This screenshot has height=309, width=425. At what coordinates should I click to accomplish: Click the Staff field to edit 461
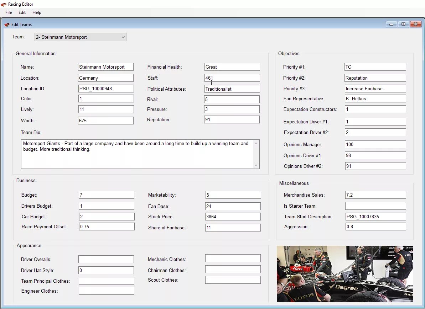[x=232, y=78]
